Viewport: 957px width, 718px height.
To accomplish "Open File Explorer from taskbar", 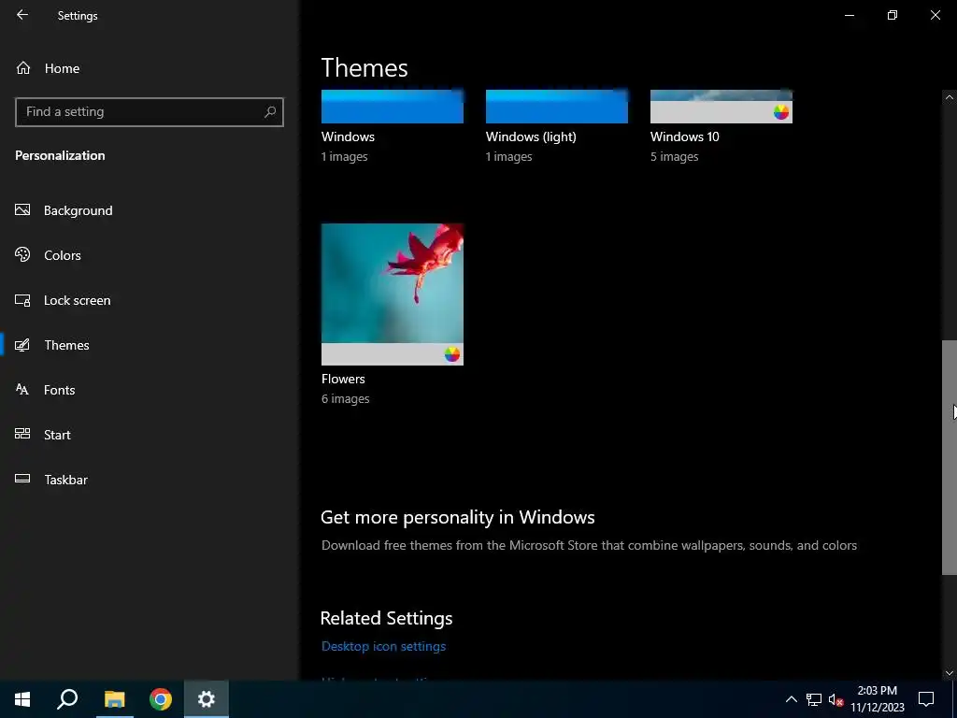I will click(114, 699).
